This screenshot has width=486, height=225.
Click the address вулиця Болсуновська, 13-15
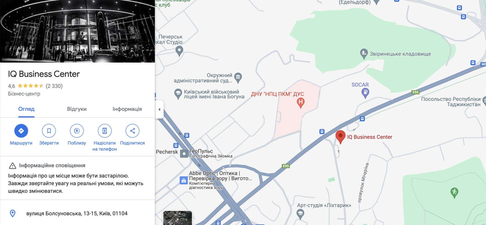click(77, 213)
